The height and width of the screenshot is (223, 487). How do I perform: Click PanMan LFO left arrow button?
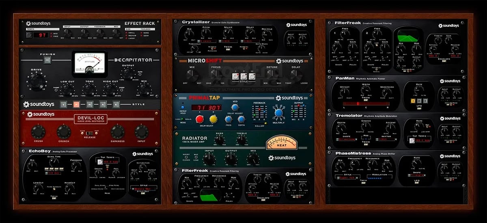[413, 101]
